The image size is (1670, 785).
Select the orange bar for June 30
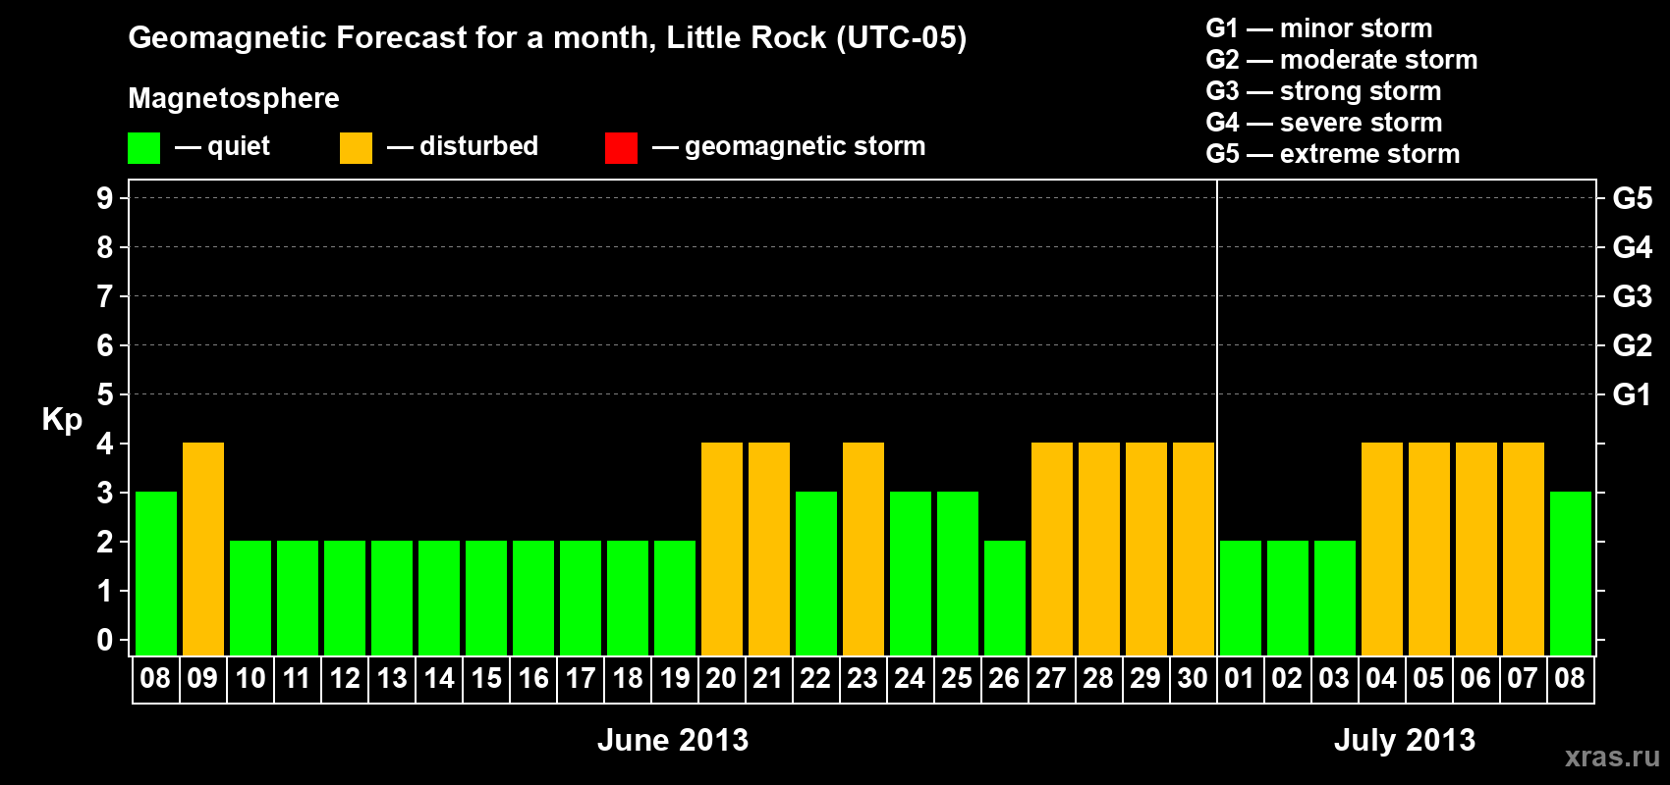point(1194,549)
